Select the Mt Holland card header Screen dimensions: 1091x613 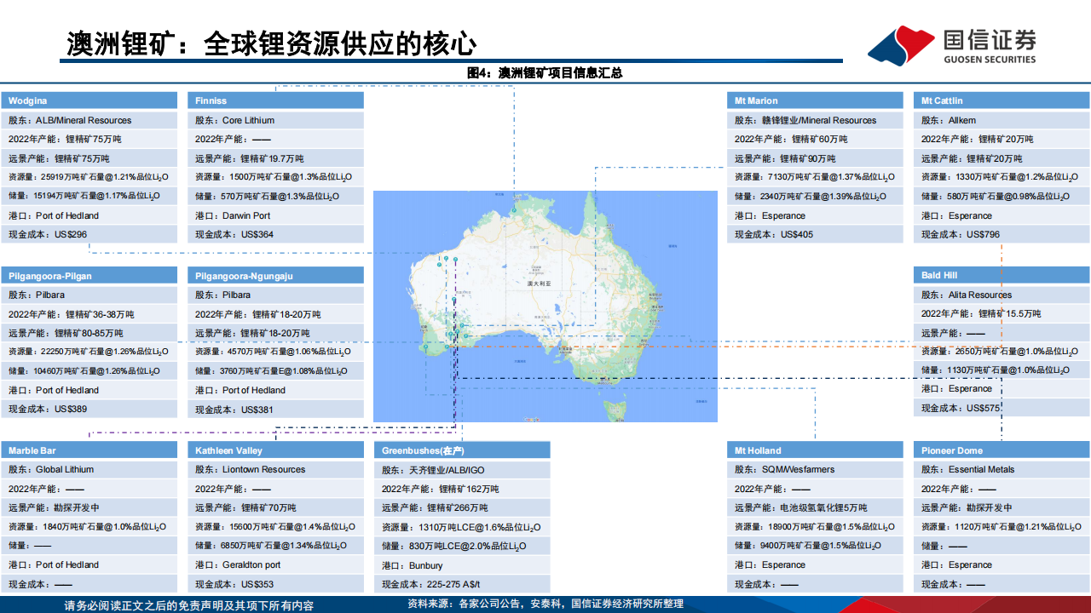click(x=815, y=450)
